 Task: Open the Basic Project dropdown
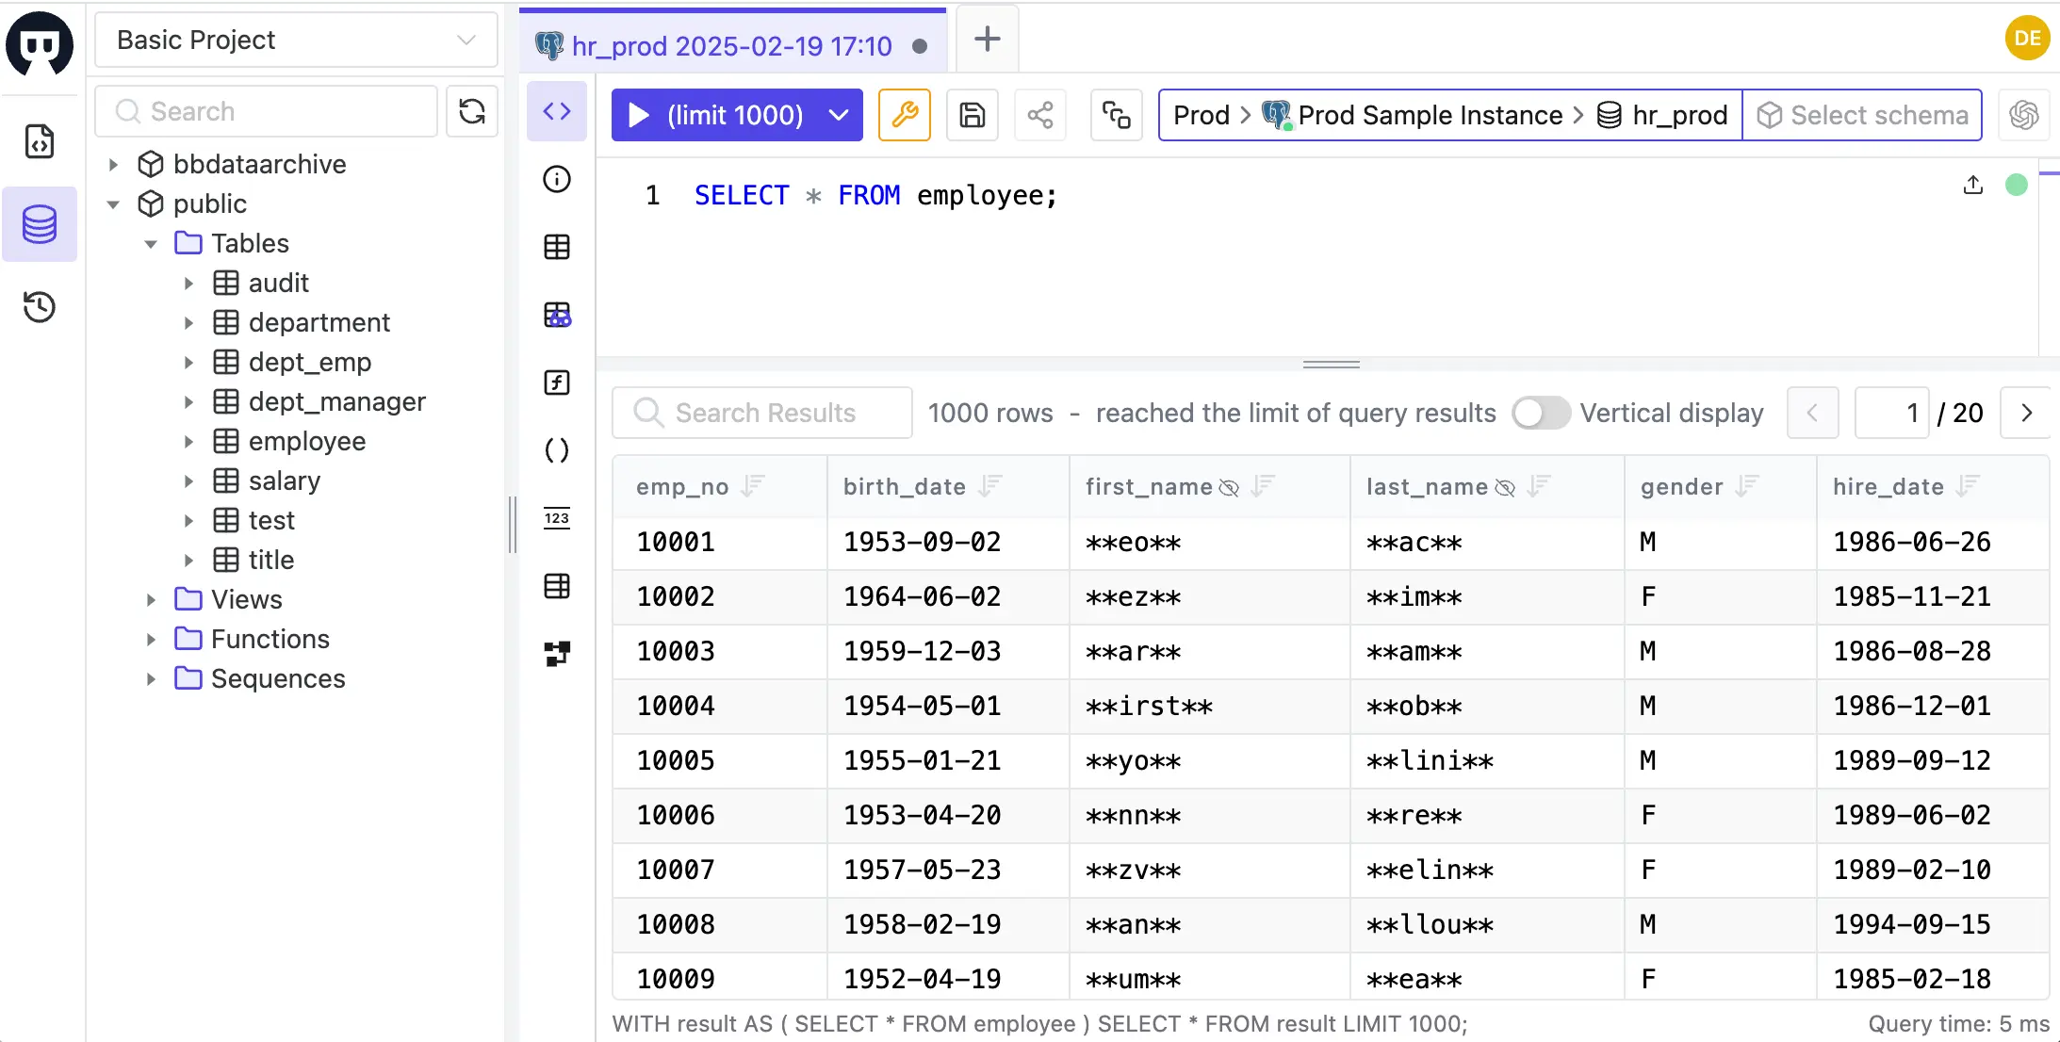(x=295, y=40)
